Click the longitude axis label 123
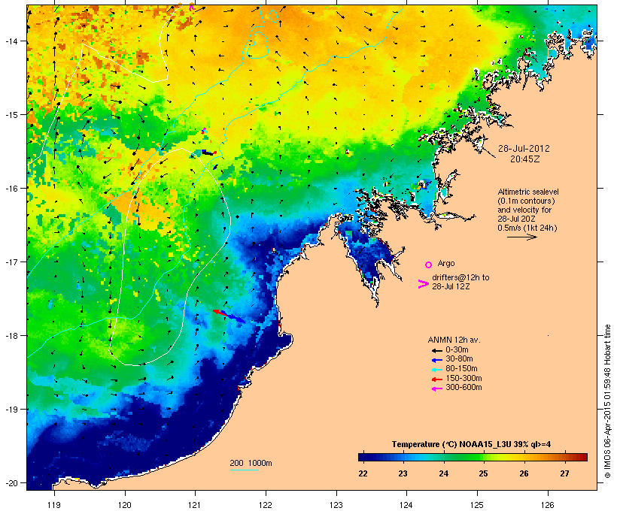The height and width of the screenshot is (511, 617). pos(336,505)
